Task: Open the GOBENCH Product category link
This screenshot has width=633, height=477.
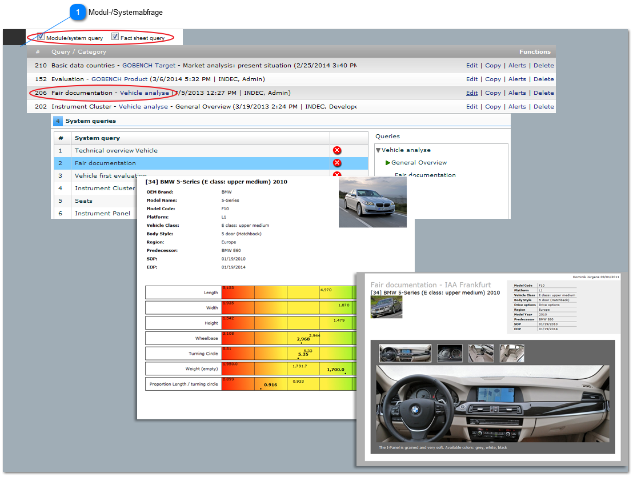Action: 119,79
